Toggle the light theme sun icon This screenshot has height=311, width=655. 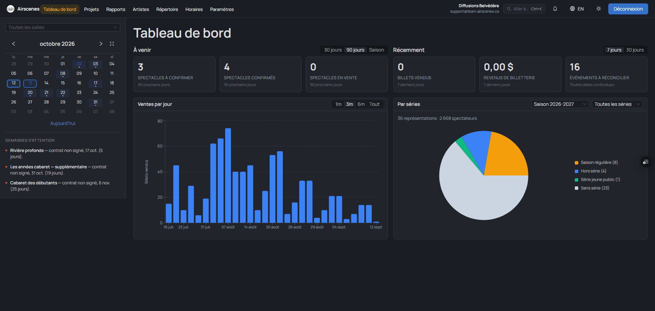click(x=599, y=9)
